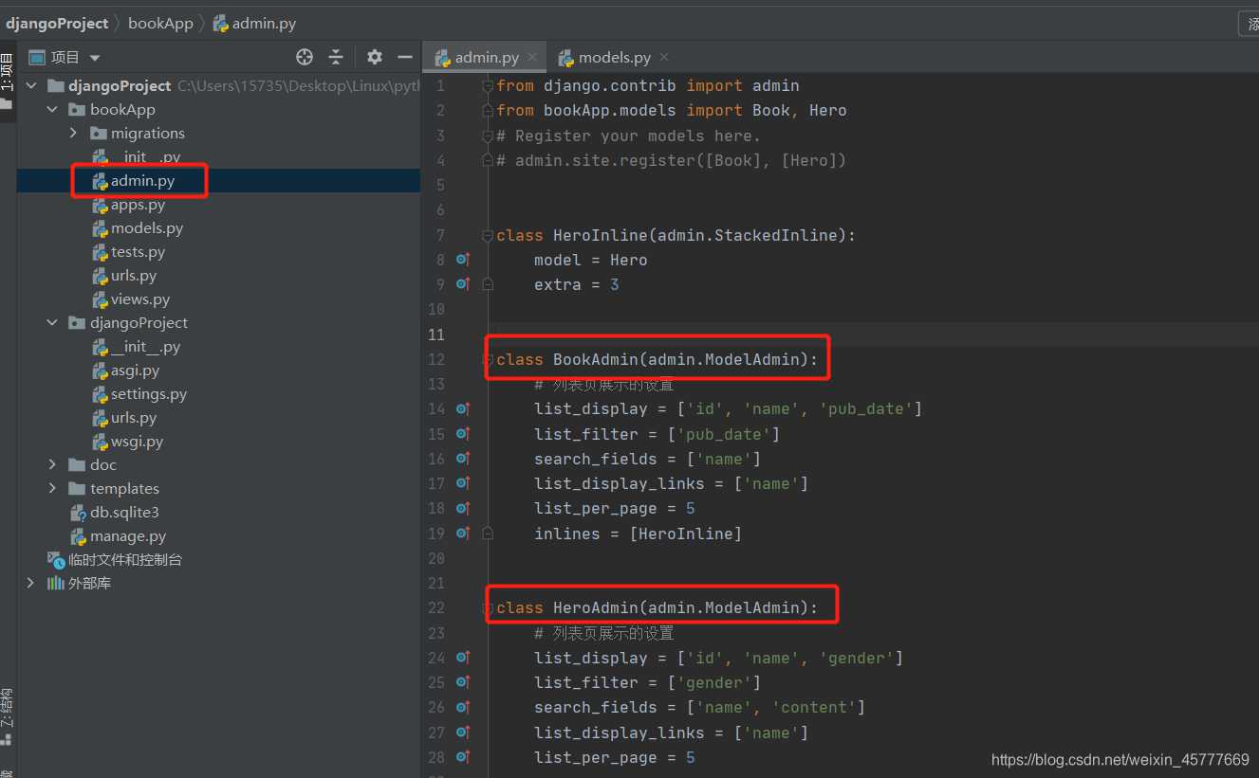The image size is (1259, 778).
Task: Click line number 11 in the gutter
Action: 436,334
